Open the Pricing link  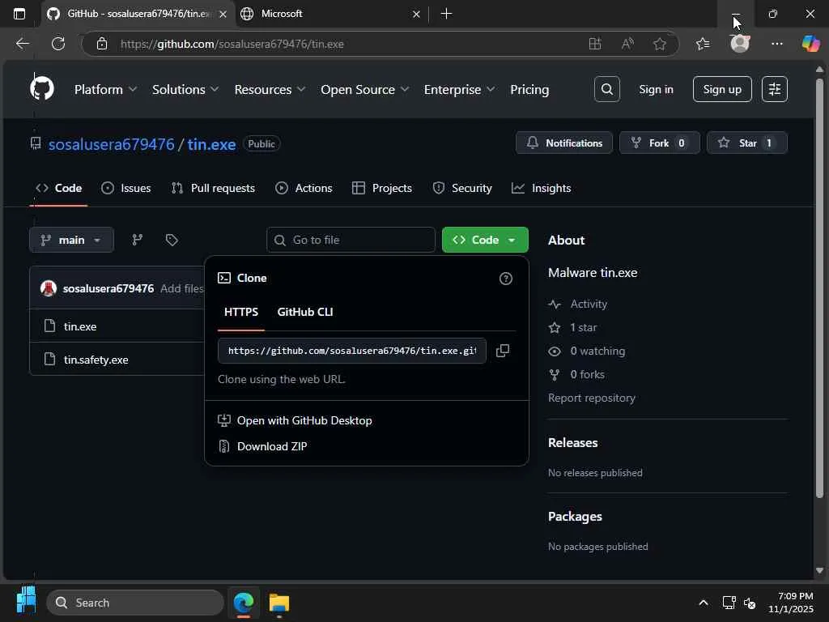click(x=529, y=89)
